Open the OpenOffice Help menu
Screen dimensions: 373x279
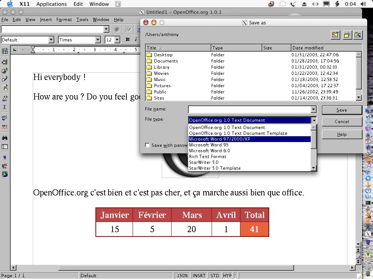pyautogui.click(x=118, y=20)
